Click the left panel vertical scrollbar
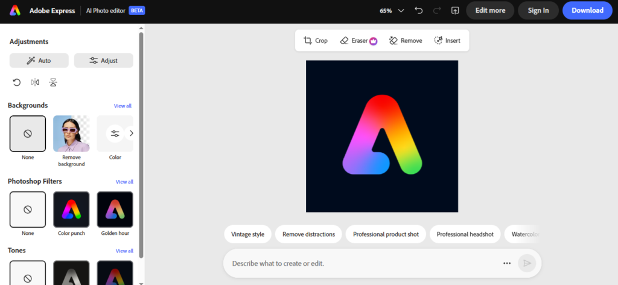The width and height of the screenshot is (618, 285). [141, 145]
